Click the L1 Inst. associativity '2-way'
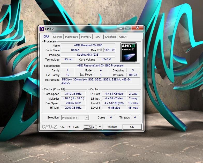The image size is (203, 163). click(x=133, y=99)
